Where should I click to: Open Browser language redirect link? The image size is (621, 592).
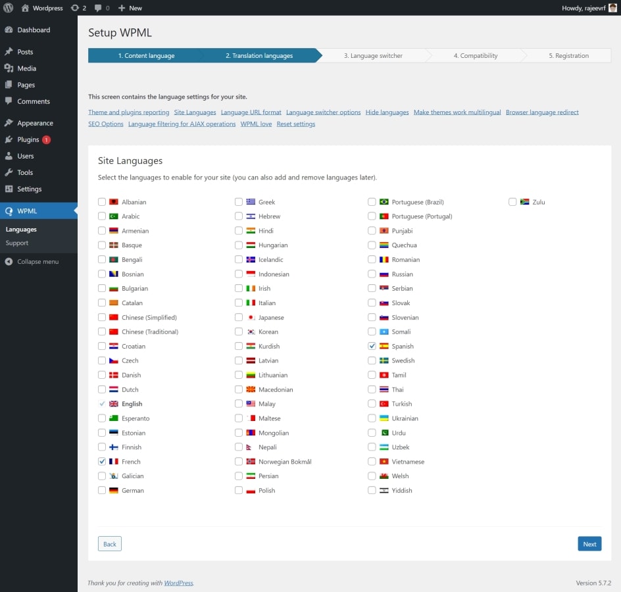542,112
